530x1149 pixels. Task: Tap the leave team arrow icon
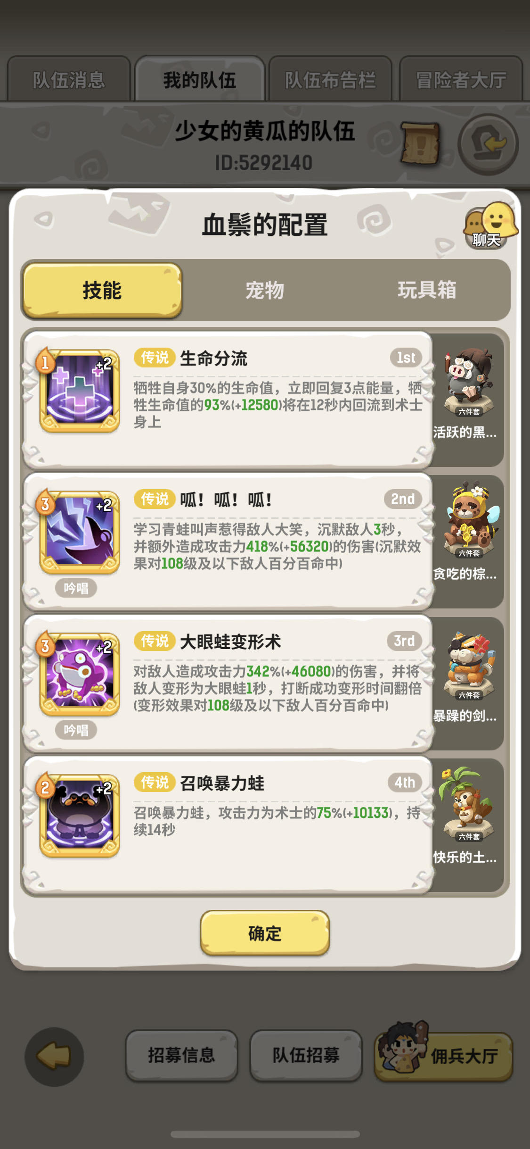click(x=488, y=144)
